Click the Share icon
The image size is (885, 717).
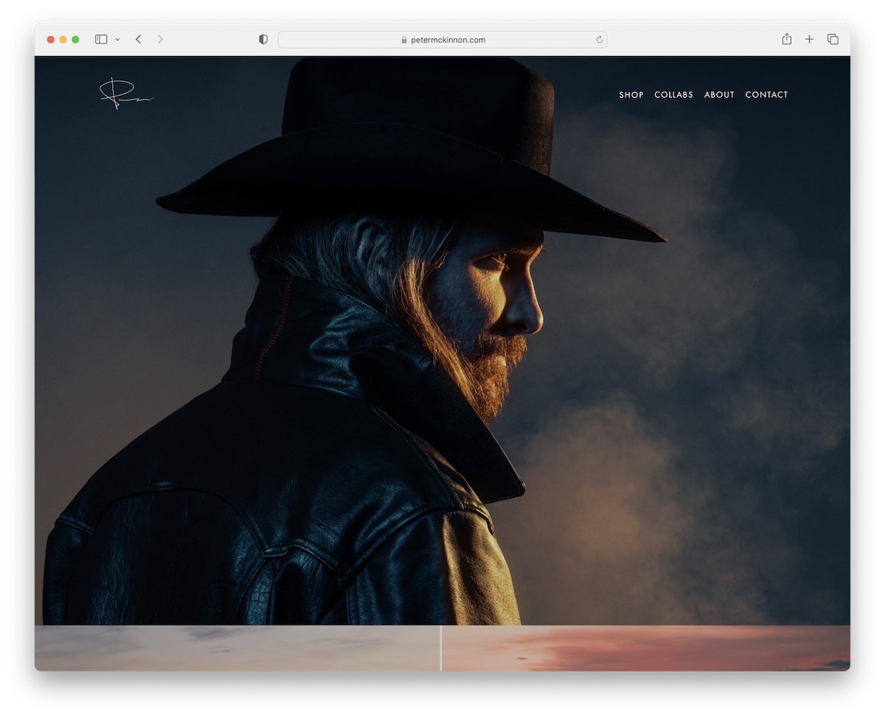pos(786,39)
